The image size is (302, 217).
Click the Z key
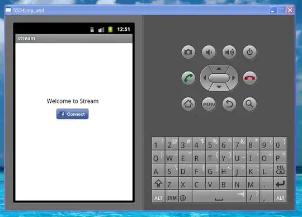(x=172, y=183)
